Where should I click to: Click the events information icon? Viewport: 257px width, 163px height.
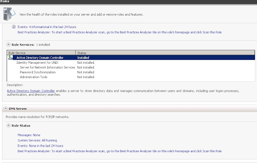(x=14, y=27)
